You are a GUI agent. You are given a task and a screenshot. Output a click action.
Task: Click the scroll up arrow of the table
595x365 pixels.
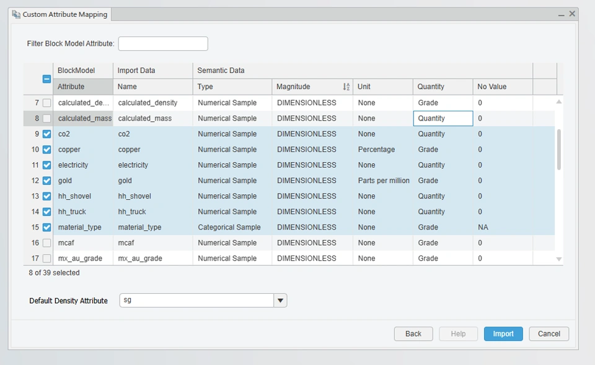tap(559, 101)
